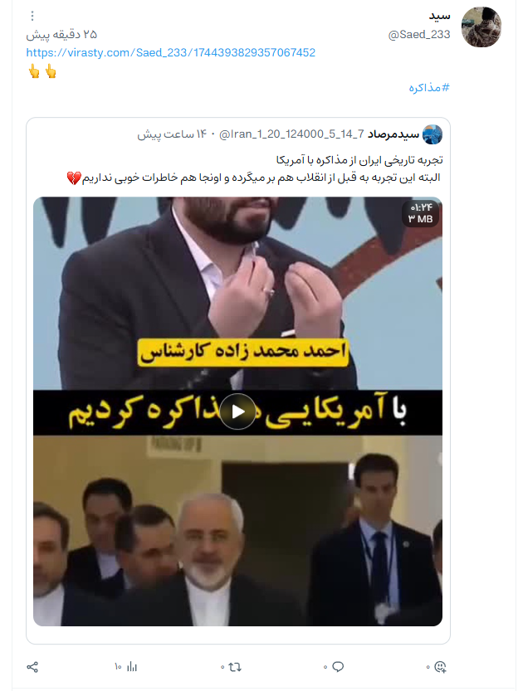This screenshot has width=518, height=691.
Task: Add a reaction with the emoji icon
Action: click(440, 667)
